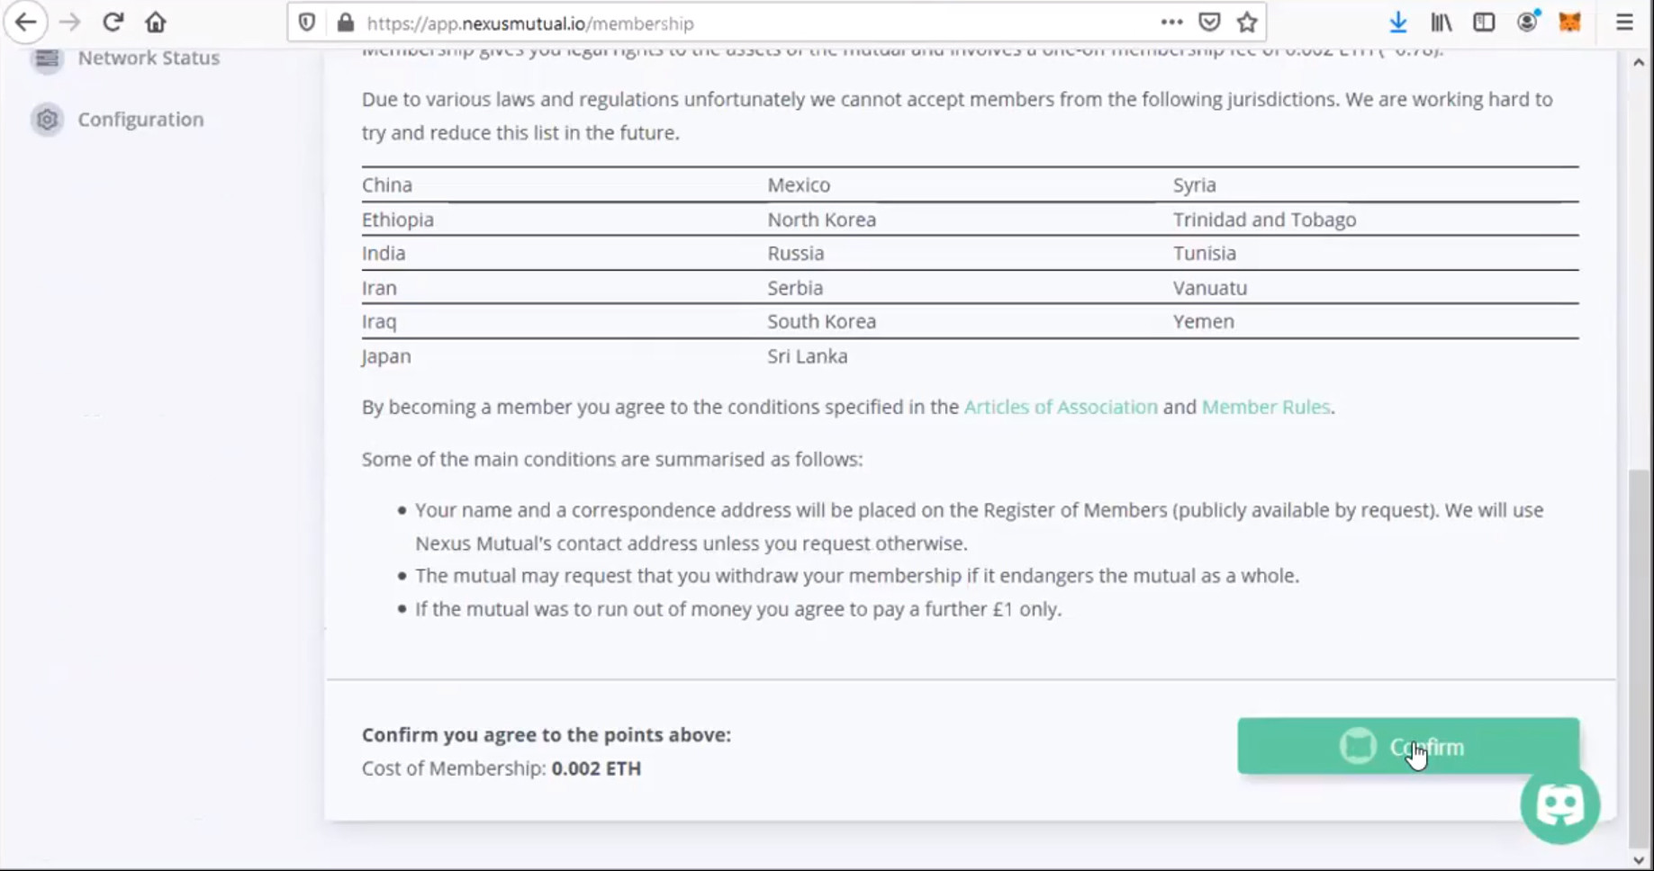Click the Configuration gear icon

47,120
